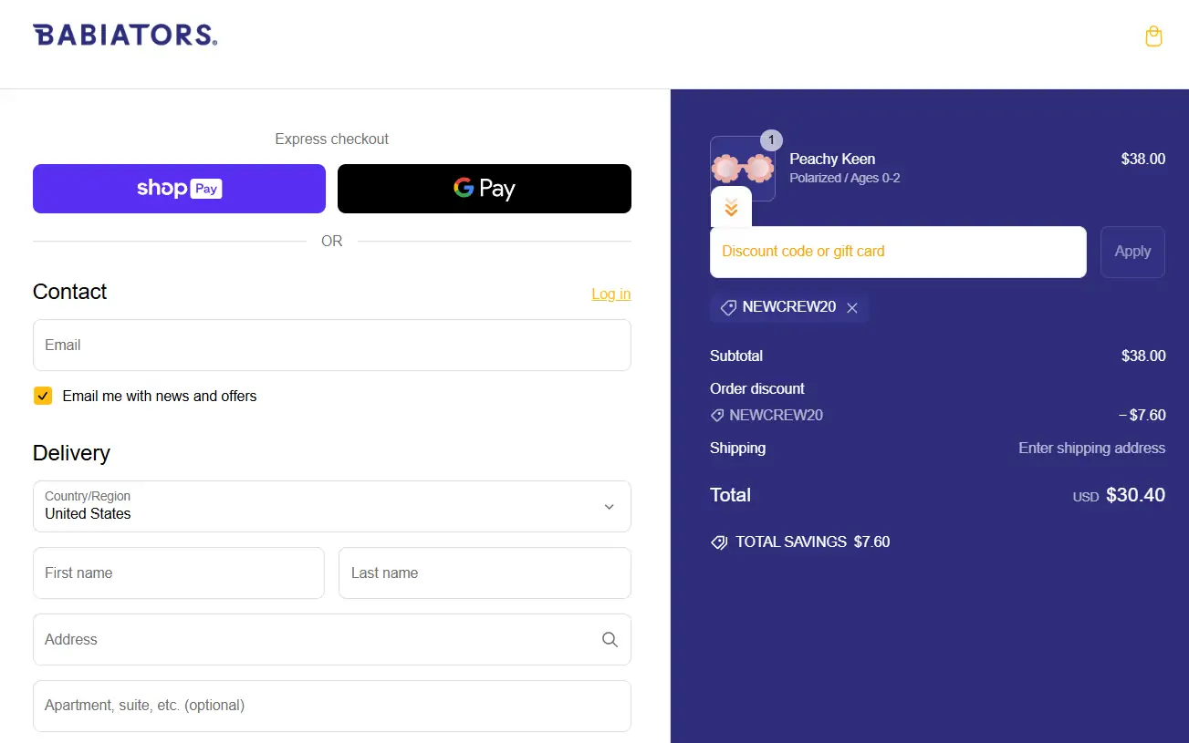Pay with Shop Pay

179,189
